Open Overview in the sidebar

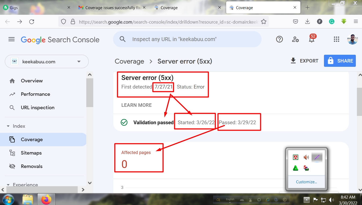point(32,81)
